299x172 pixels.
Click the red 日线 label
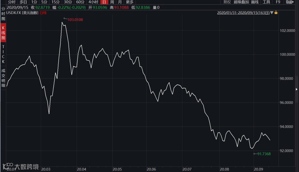[43, 13]
